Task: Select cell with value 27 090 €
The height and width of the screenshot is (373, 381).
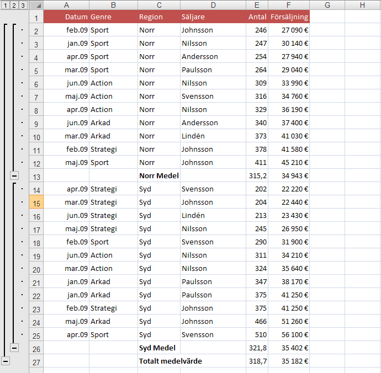Action: click(289, 30)
